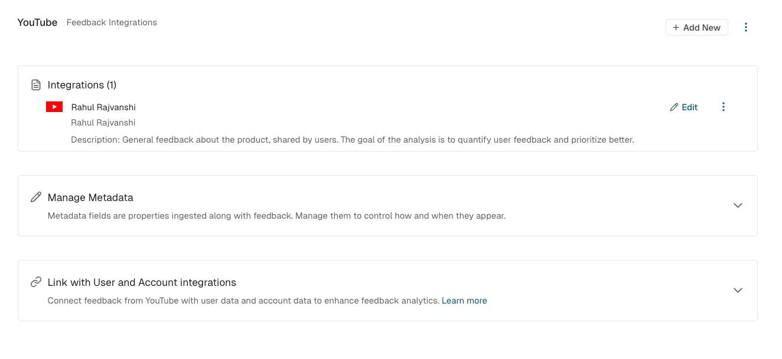782x359 pixels.
Task: Click the red YouTube logo icon
Action: click(x=54, y=107)
